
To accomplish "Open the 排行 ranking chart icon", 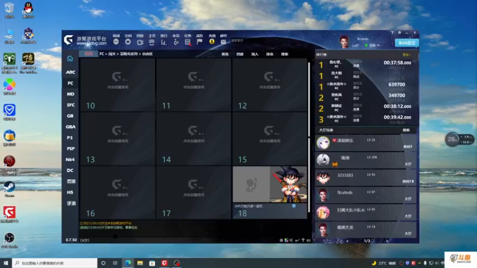I will click(163, 42).
